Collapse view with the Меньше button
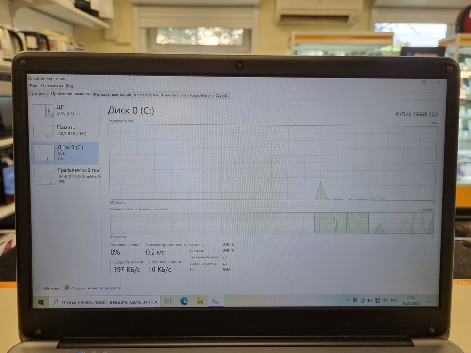The image size is (471, 353). (48, 288)
